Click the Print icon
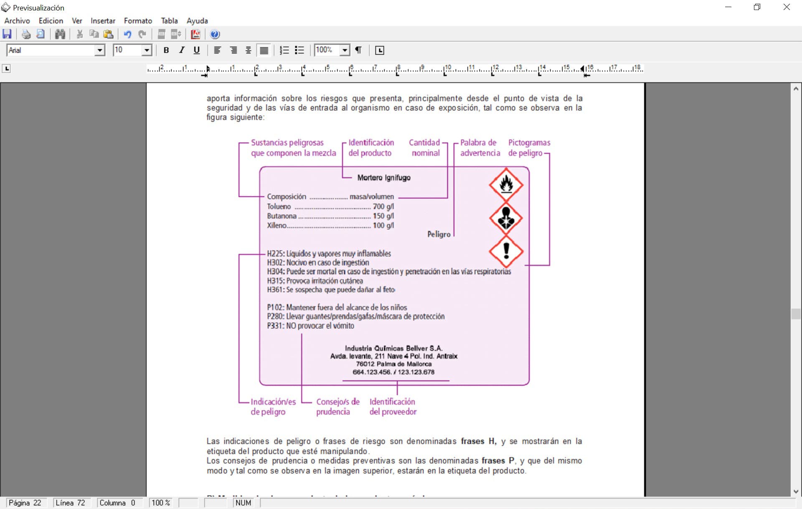 click(x=26, y=34)
